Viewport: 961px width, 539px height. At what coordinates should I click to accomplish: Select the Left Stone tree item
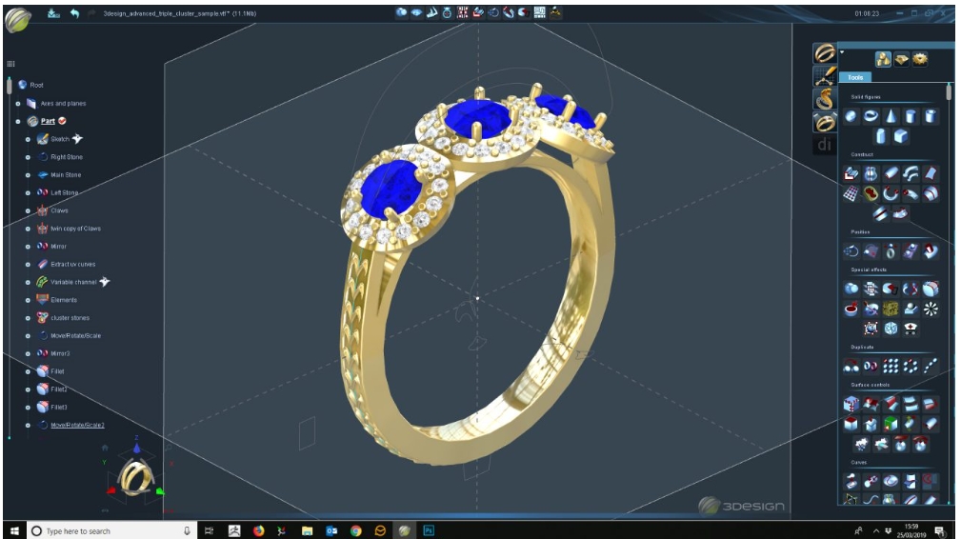65,193
